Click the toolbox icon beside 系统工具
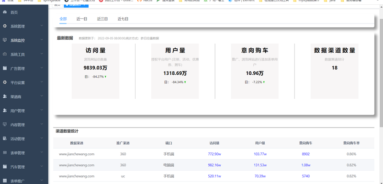The width and height of the screenshot is (383, 184). click(5, 54)
